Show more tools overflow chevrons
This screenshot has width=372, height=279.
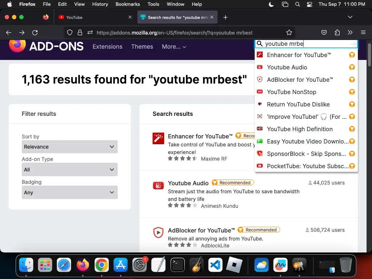point(350,32)
